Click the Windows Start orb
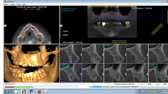 point(7,92)
